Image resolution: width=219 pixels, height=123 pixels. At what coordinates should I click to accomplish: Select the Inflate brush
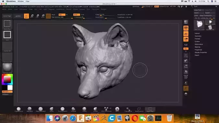(x=95, y=109)
